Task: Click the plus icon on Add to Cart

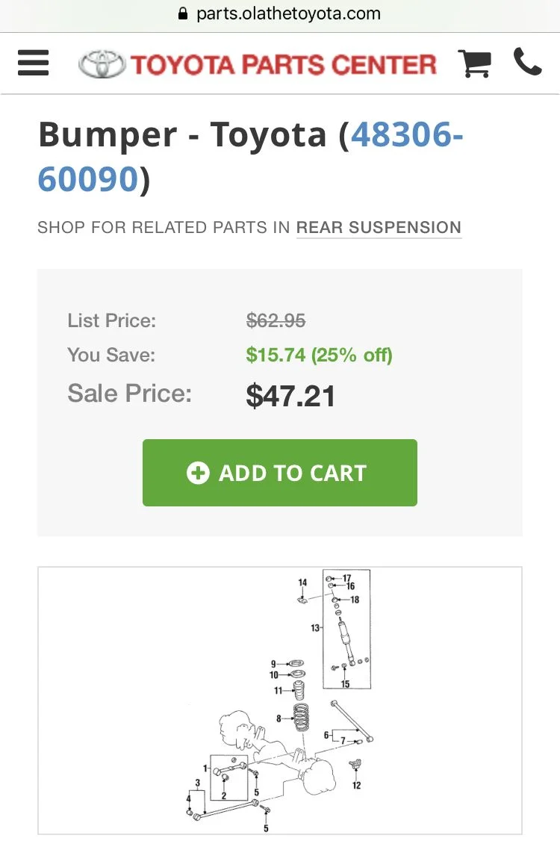Action: [198, 473]
